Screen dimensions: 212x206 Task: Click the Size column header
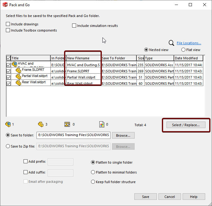click(141, 58)
